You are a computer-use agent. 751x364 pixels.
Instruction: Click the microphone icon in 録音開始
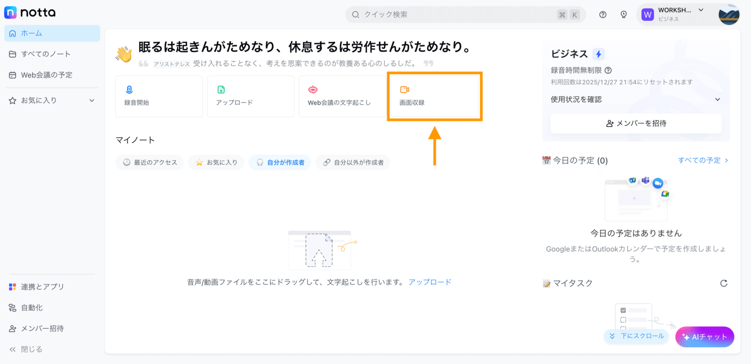tap(129, 89)
